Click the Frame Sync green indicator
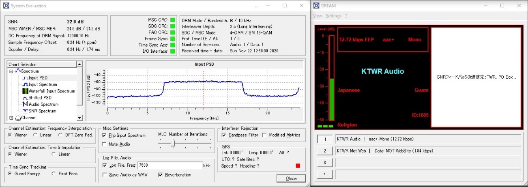This screenshot has width=528, height=187. click(172, 39)
